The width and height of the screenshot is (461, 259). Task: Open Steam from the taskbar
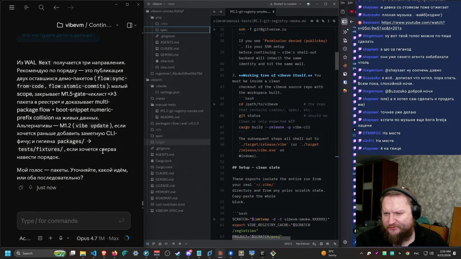click(x=178, y=253)
